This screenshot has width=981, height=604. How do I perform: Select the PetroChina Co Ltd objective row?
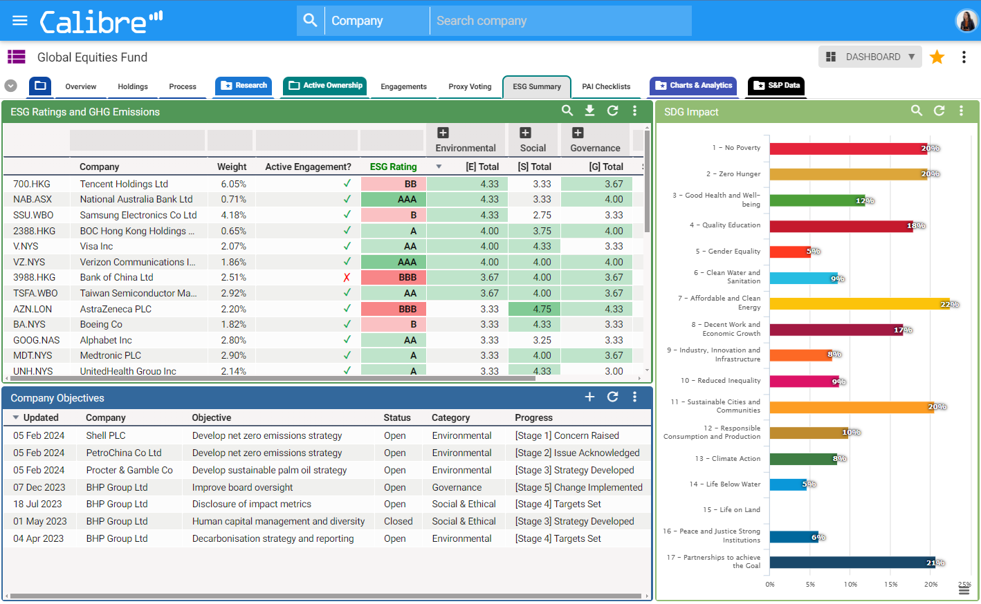point(327,453)
